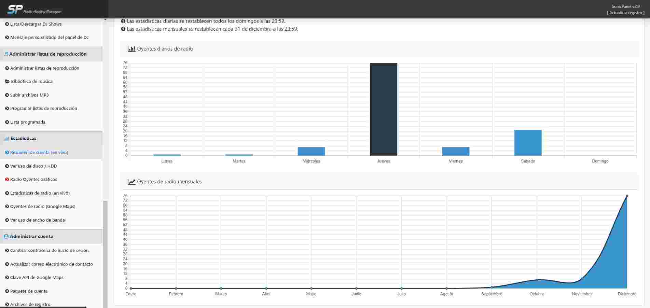Click the sidebar vertical scrollbar
Screen dimensions: 650x308
click(105, 253)
